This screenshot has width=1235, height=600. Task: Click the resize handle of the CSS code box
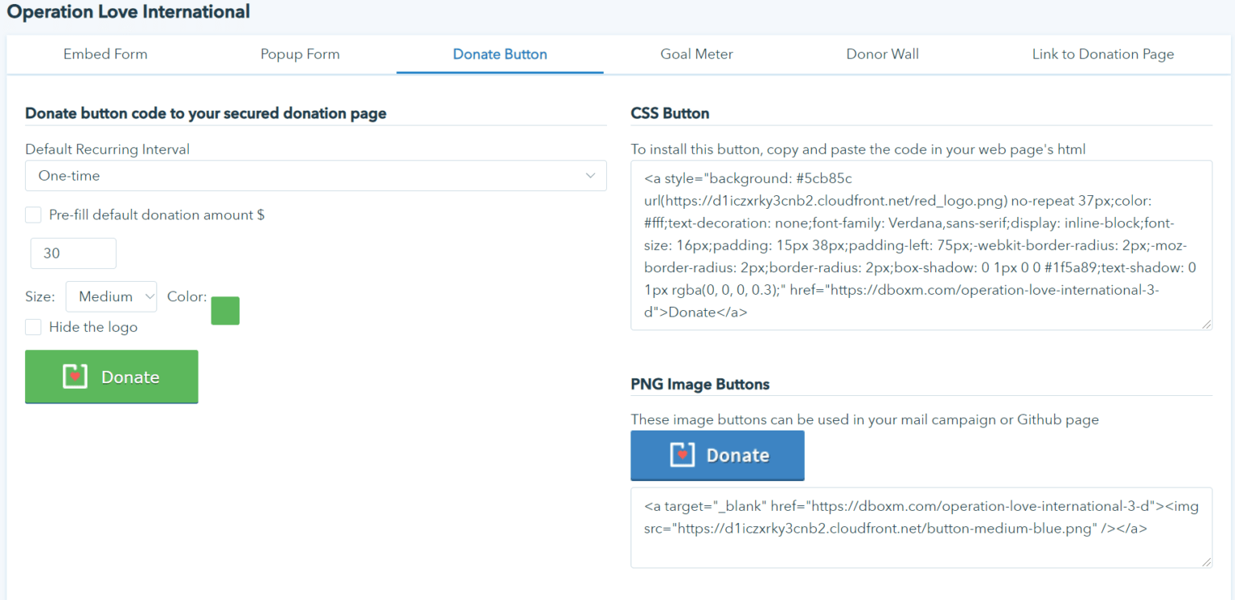(x=1206, y=323)
